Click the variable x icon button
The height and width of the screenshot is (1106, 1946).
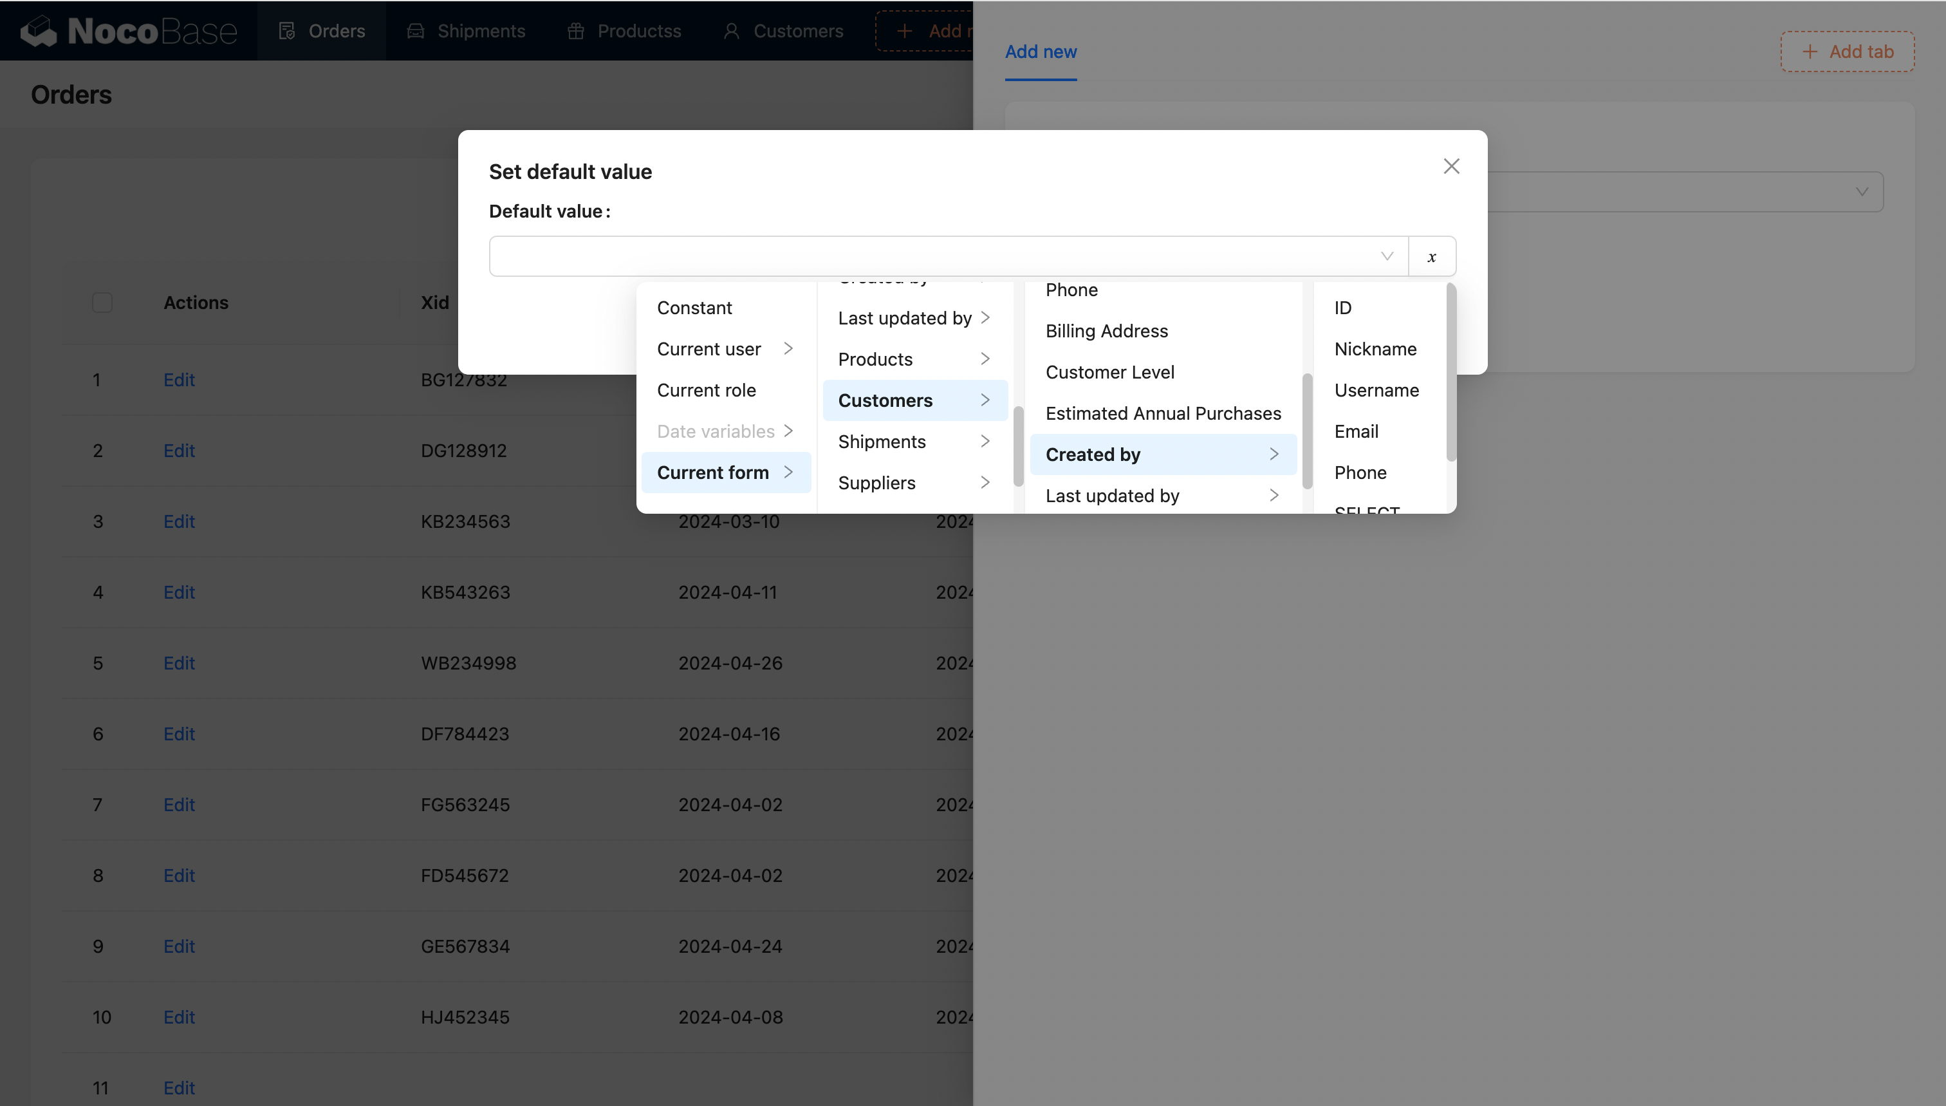tap(1432, 257)
